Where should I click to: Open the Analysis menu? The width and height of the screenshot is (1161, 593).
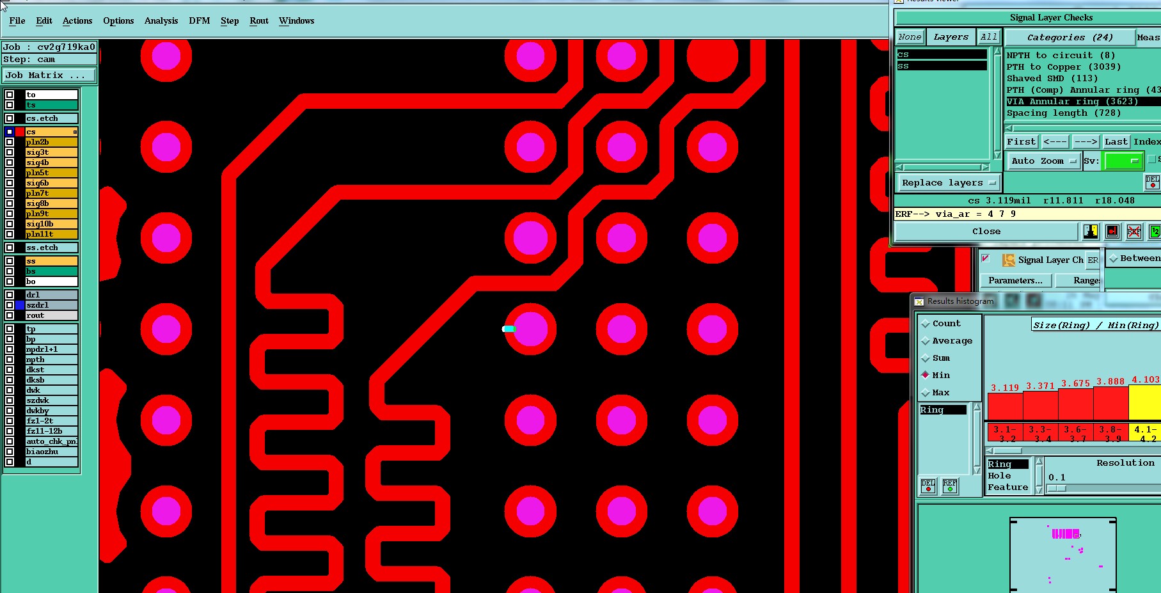click(161, 21)
